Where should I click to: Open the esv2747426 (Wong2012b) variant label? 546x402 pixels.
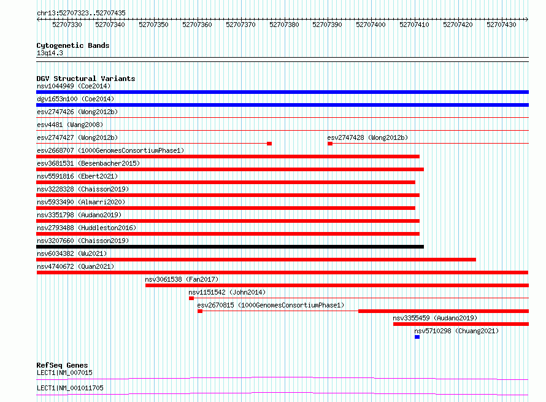coord(77,112)
